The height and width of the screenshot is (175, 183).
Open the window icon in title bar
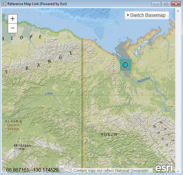pos(4,4)
